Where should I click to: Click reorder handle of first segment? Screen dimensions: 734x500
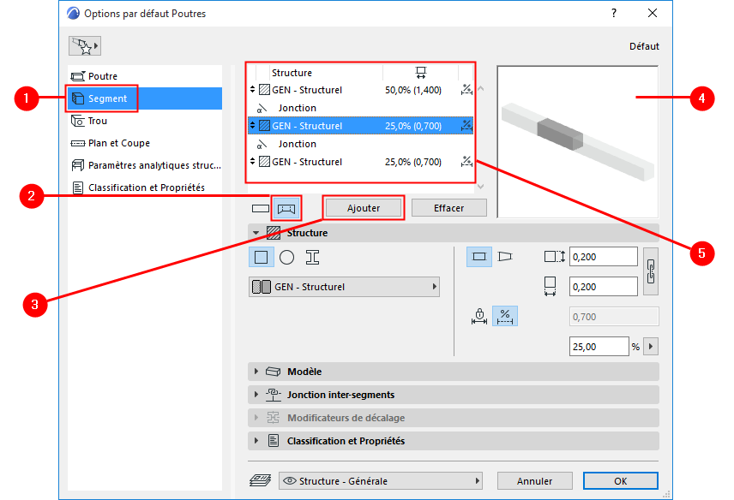252,89
